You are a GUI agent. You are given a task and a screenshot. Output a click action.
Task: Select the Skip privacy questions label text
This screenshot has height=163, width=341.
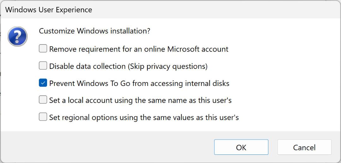point(167,66)
